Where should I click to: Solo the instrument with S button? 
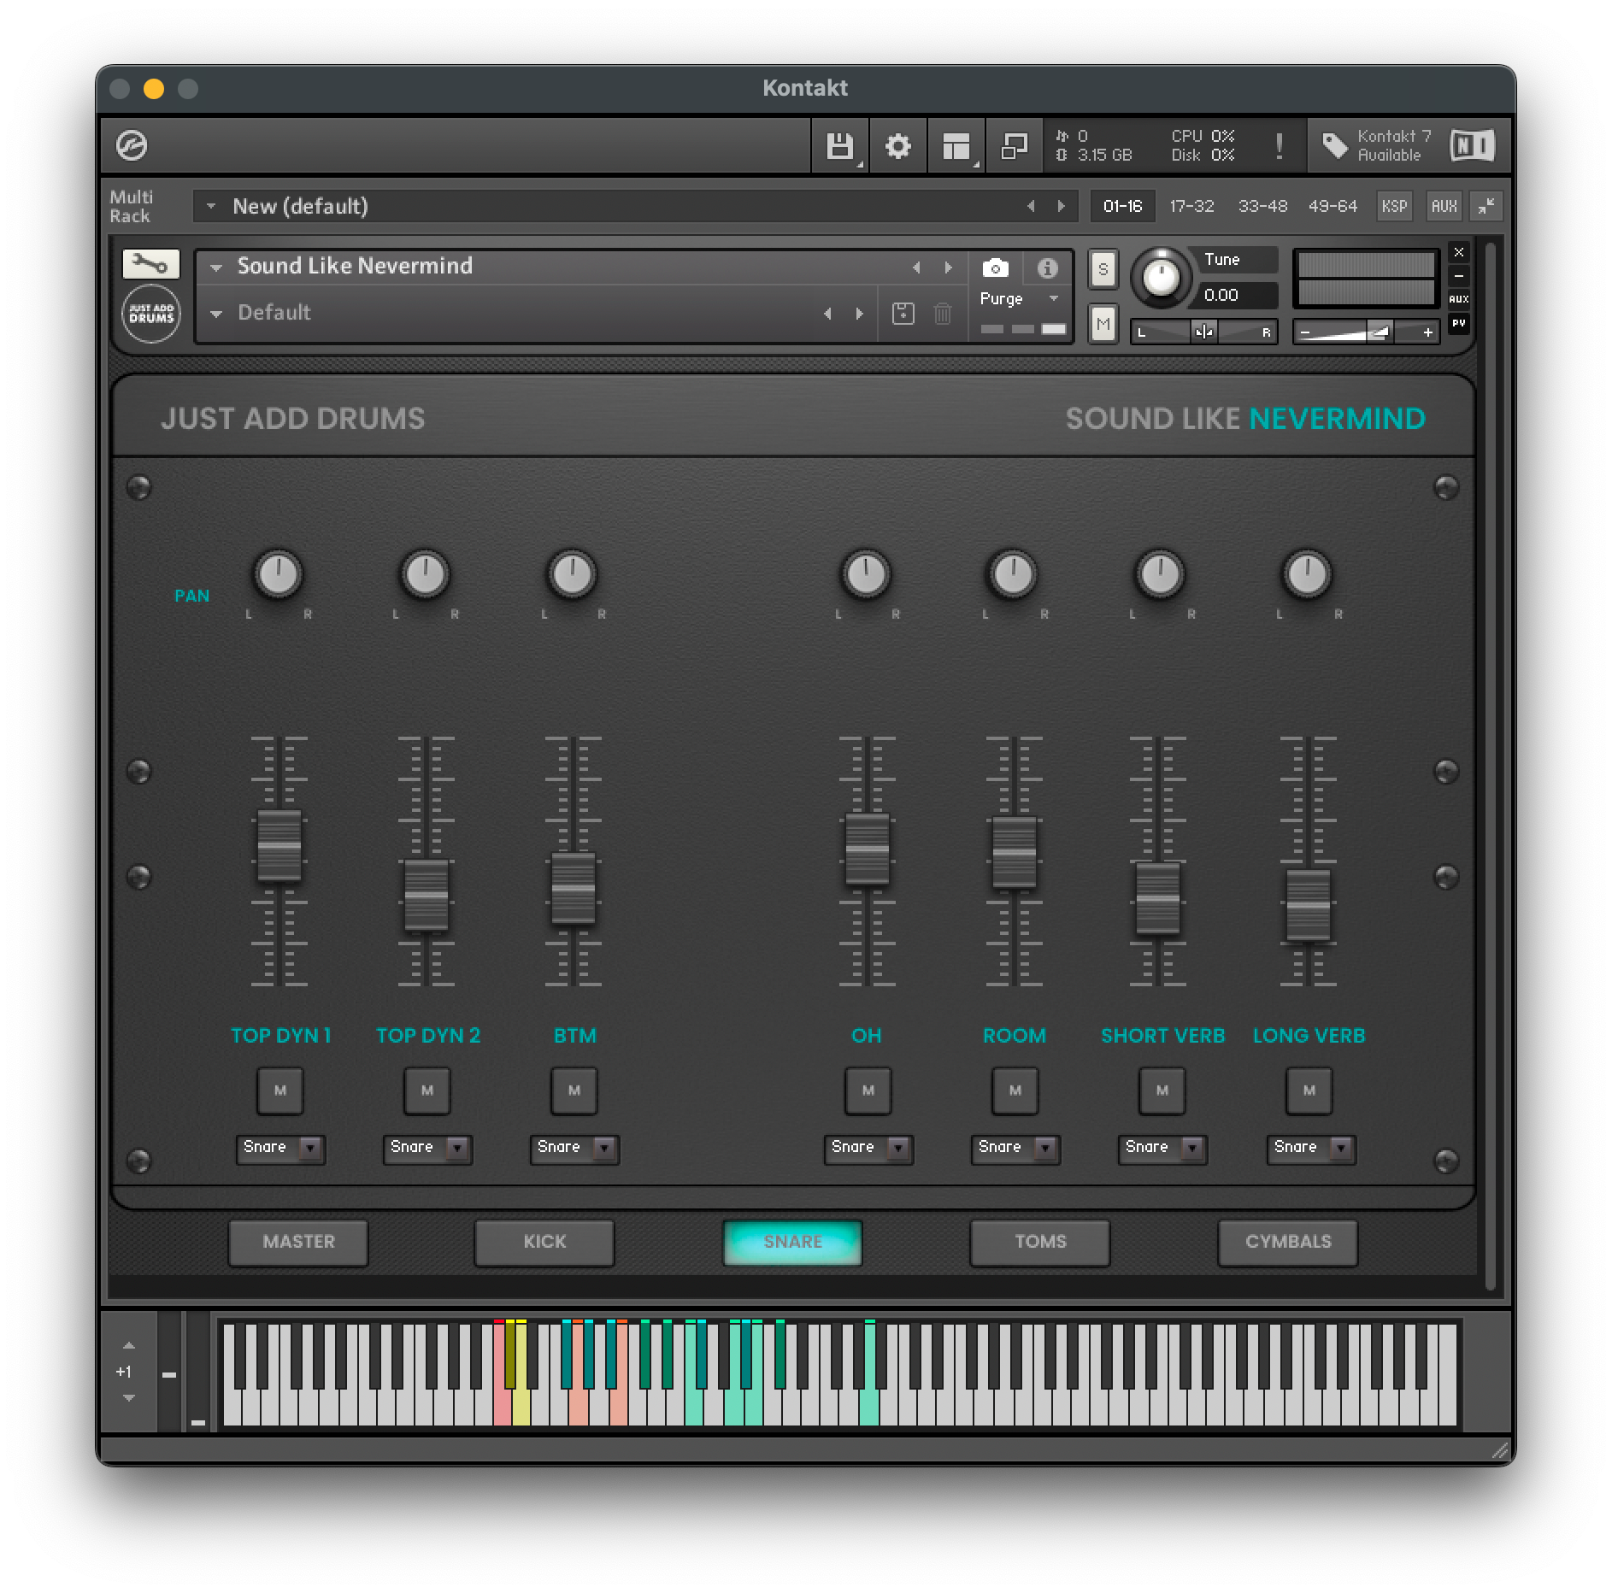[1103, 269]
